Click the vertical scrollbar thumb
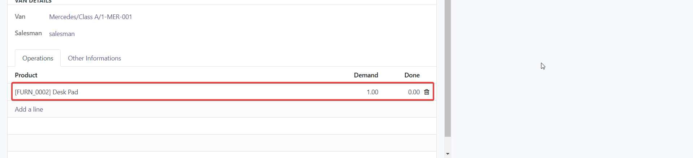 click(x=448, y=68)
